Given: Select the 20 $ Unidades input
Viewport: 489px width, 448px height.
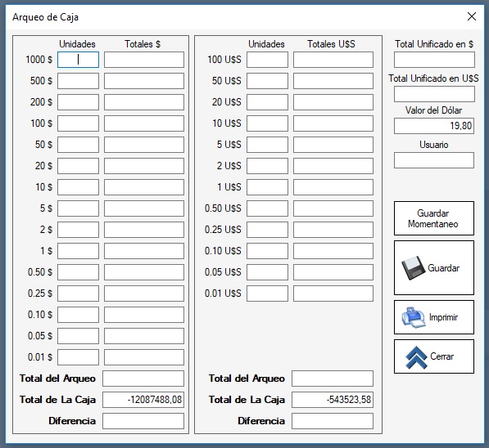Looking at the screenshot, I should pos(78,166).
